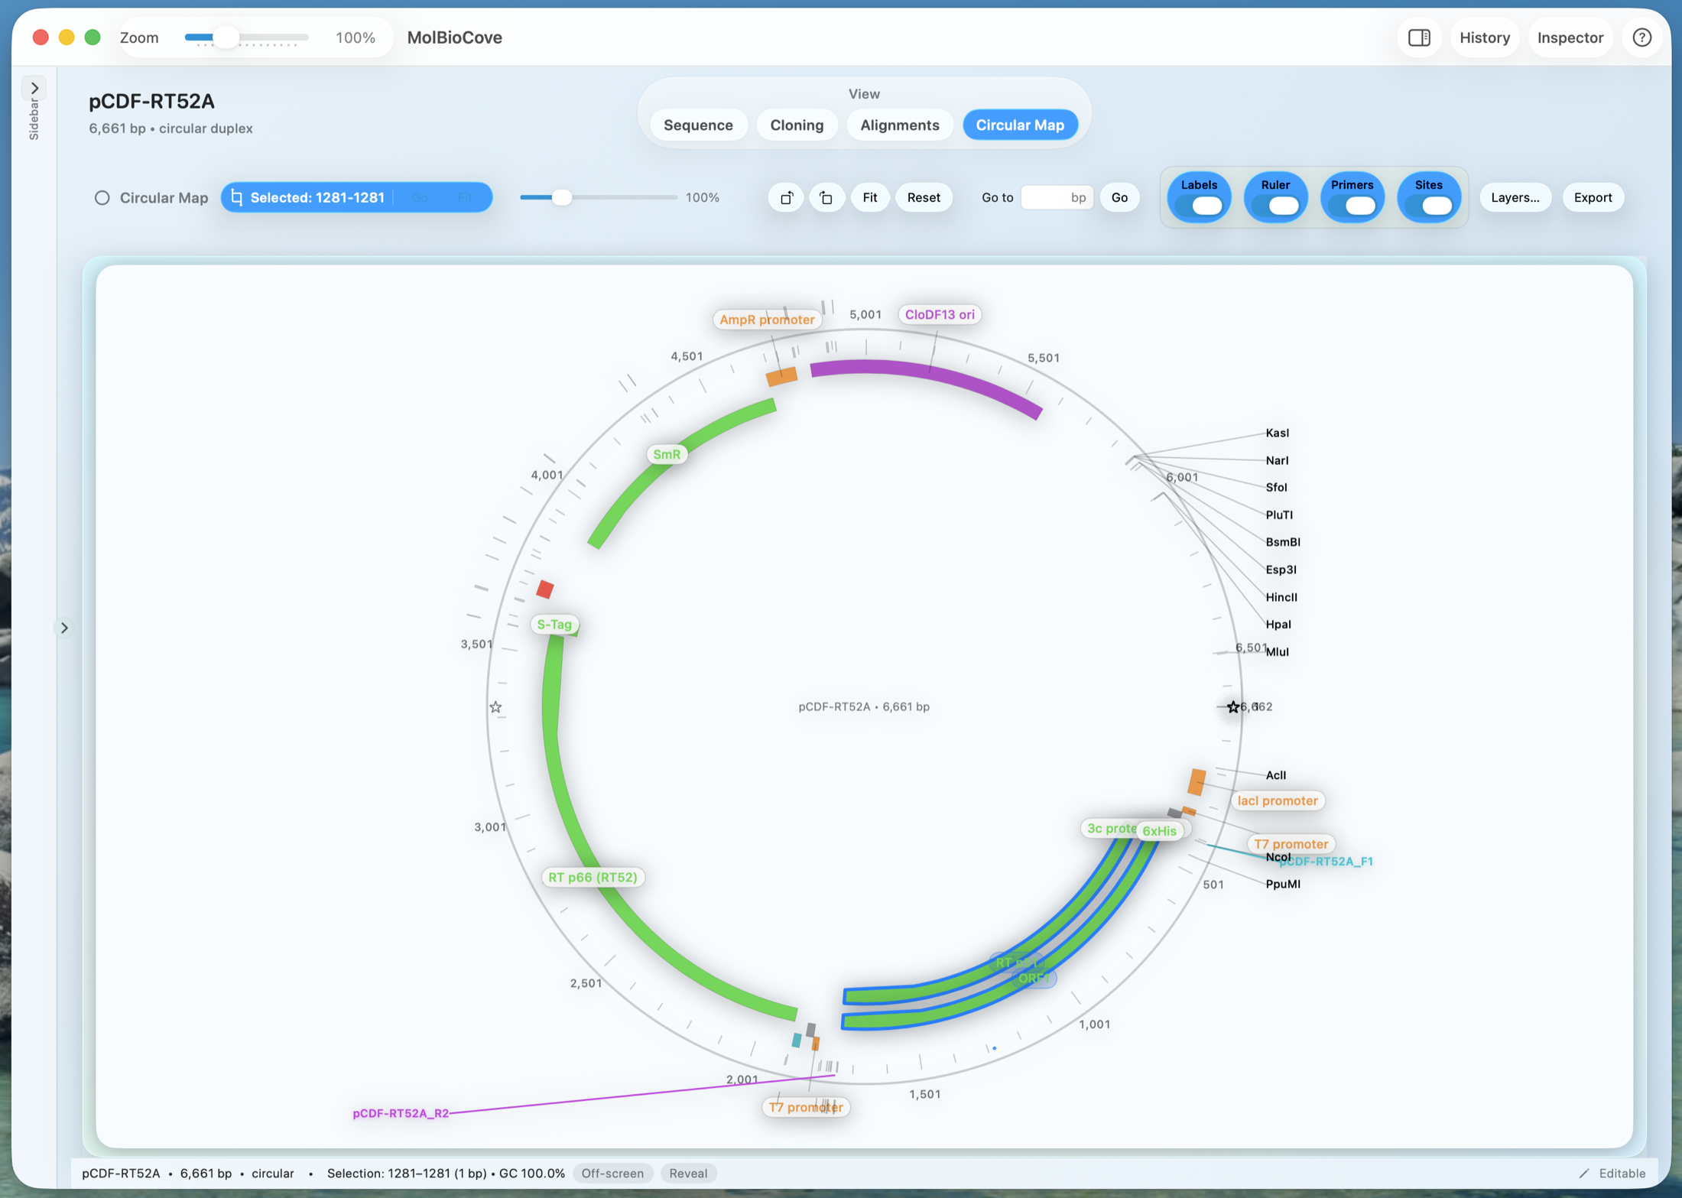1682x1198 pixels.
Task: Select the Circular Map radio button
Action: 102,197
